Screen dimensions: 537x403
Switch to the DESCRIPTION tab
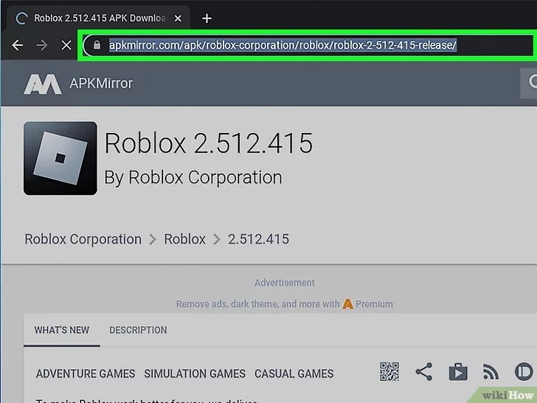[138, 330]
